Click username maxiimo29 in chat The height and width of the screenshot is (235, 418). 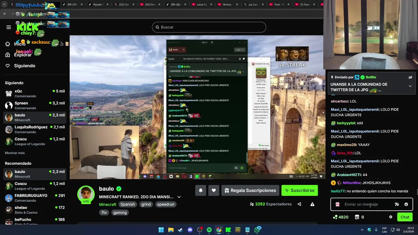tap(346, 145)
